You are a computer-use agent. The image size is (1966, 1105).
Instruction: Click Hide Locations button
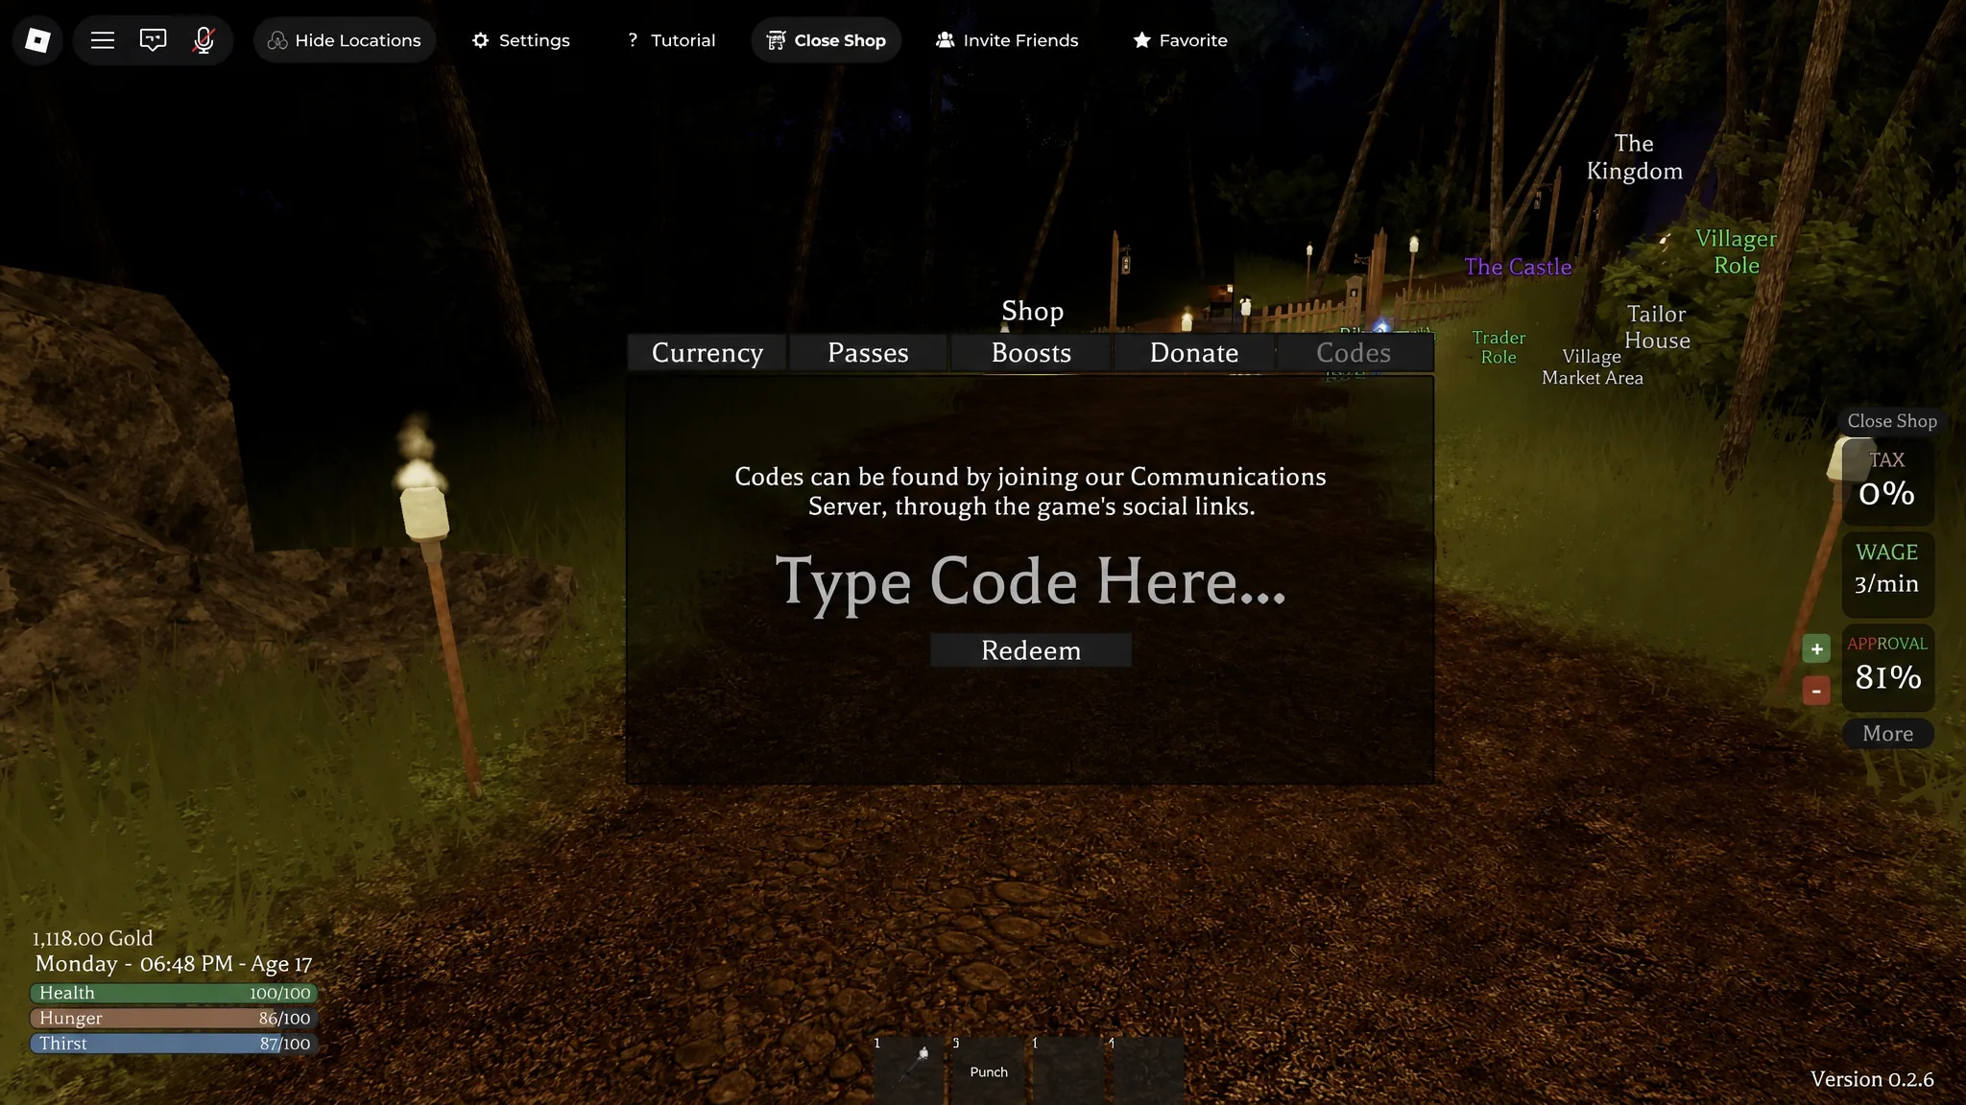[x=345, y=40]
